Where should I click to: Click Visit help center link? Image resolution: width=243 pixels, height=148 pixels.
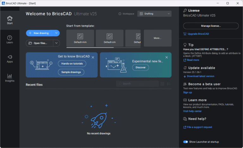coord(192,111)
